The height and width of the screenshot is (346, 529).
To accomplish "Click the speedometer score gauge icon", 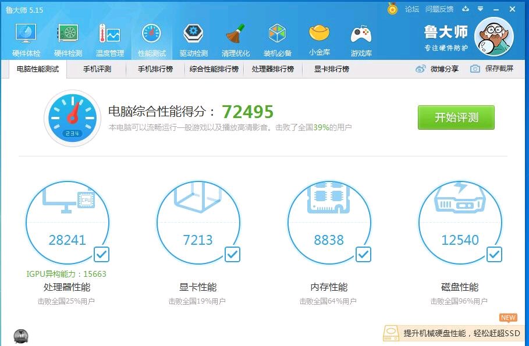I will click(x=73, y=118).
